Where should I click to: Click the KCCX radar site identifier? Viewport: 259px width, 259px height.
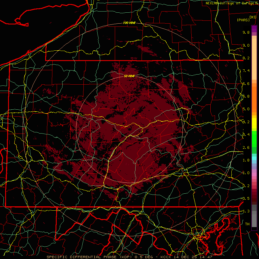166,257
